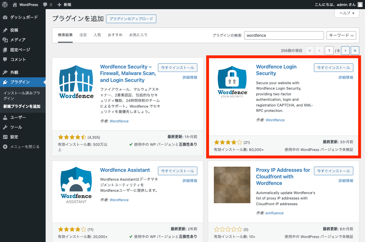Switch to おすすめ tab
This screenshot has height=242, width=365.
click(115, 35)
